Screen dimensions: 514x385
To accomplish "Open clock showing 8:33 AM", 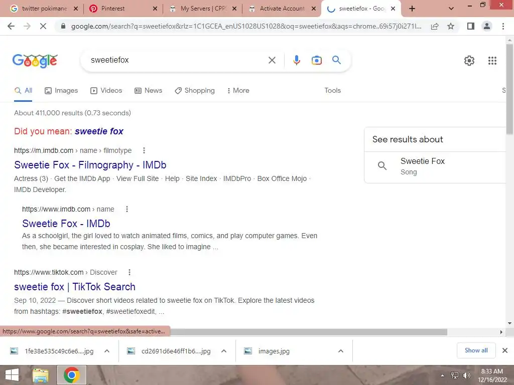I will coord(492,375).
